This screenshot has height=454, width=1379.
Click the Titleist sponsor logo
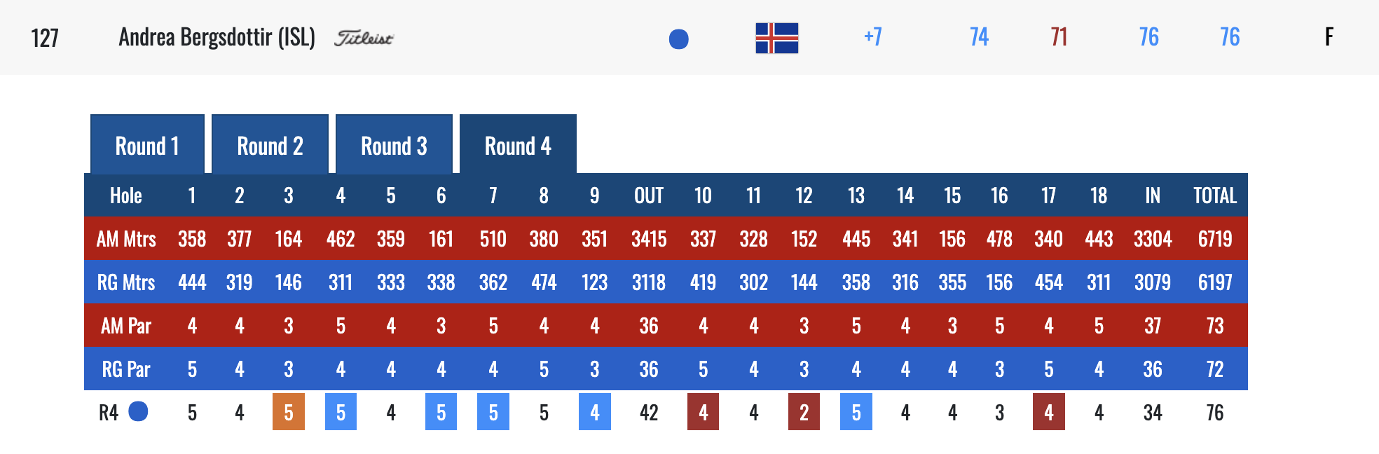(x=363, y=38)
